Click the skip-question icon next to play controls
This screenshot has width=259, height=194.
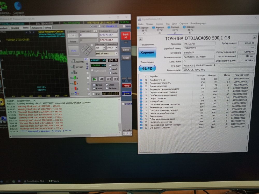[x=109, y=79]
